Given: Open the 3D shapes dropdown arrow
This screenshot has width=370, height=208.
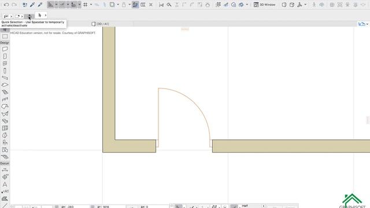Looking at the screenshot, I should (x=247, y=5).
